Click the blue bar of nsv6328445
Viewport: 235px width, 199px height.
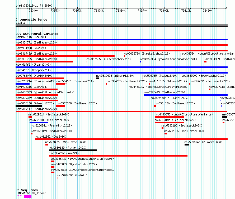[186, 95]
